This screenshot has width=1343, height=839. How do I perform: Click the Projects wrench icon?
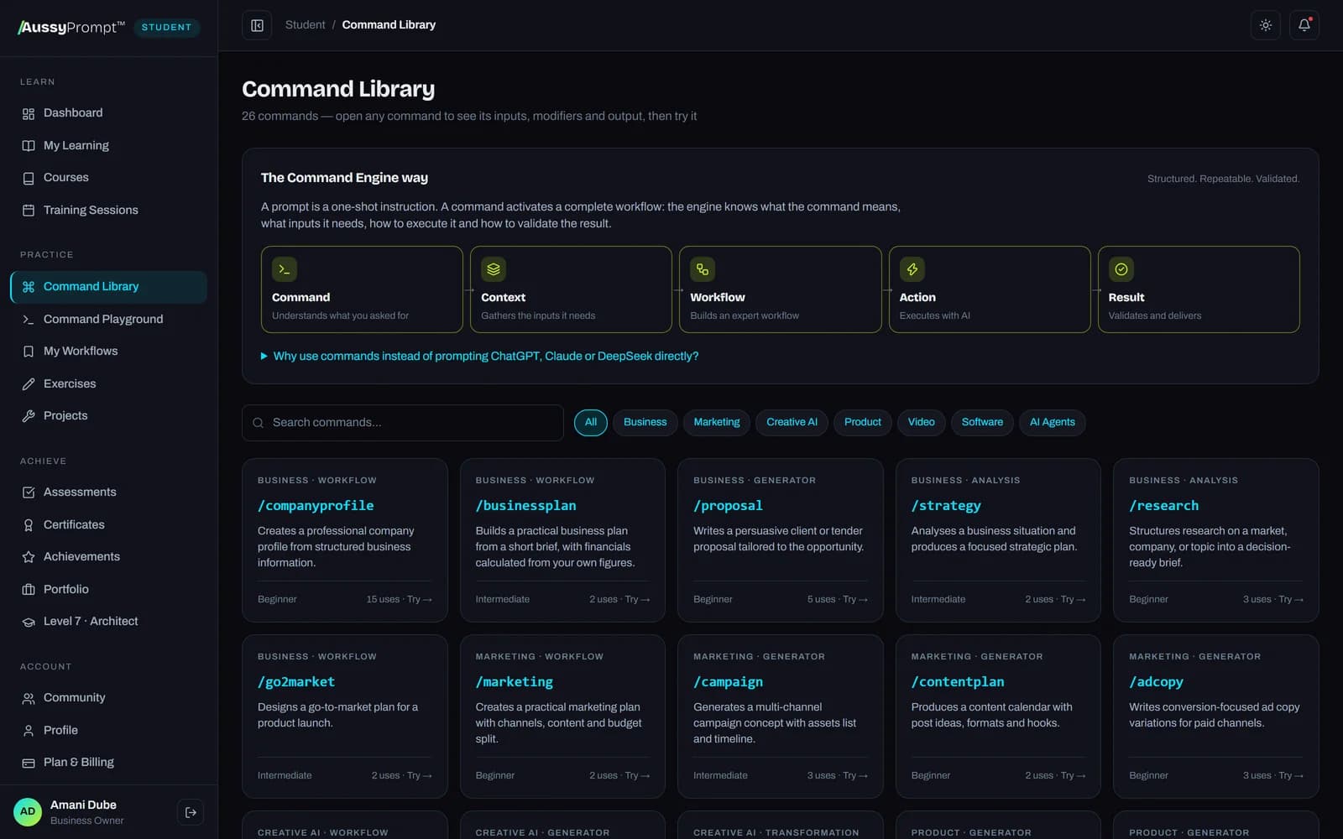pyautogui.click(x=29, y=416)
